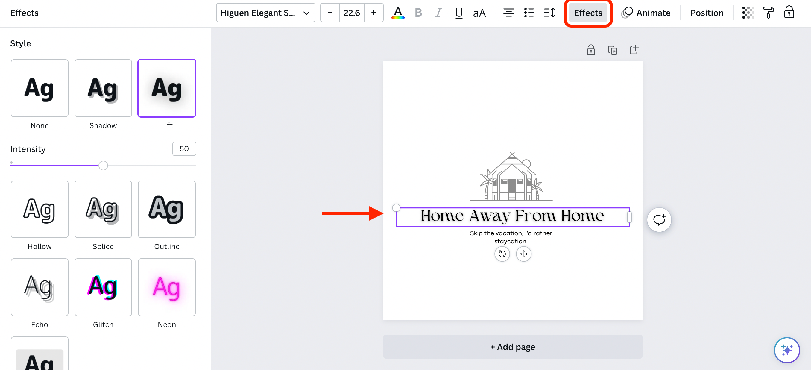The height and width of the screenshot is (370, 811).
Task: Open the Position panel
Action: [707, 13]
